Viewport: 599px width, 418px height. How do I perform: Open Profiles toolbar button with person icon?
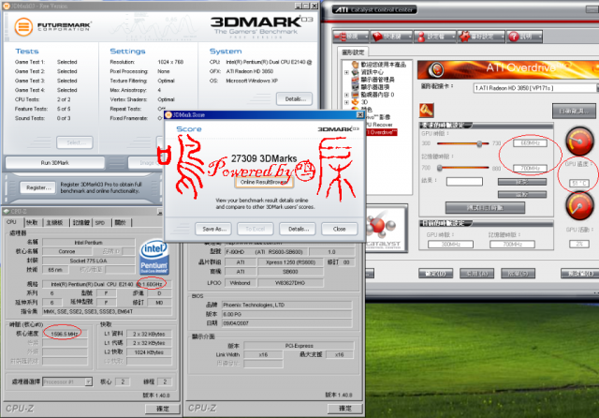[x=435, y=37]
